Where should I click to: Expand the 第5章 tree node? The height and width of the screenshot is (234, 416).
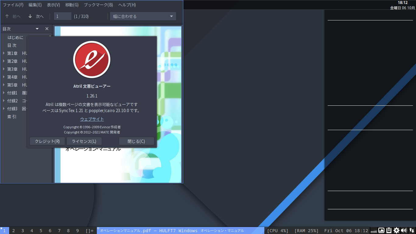pos(4,85)
